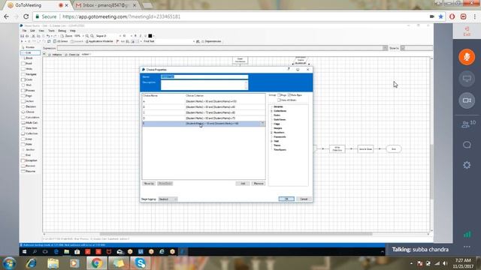The height and width of the screenshot is (270, 481).
Task: Click the Chrome address bar URL
Action: coord(122,16)
